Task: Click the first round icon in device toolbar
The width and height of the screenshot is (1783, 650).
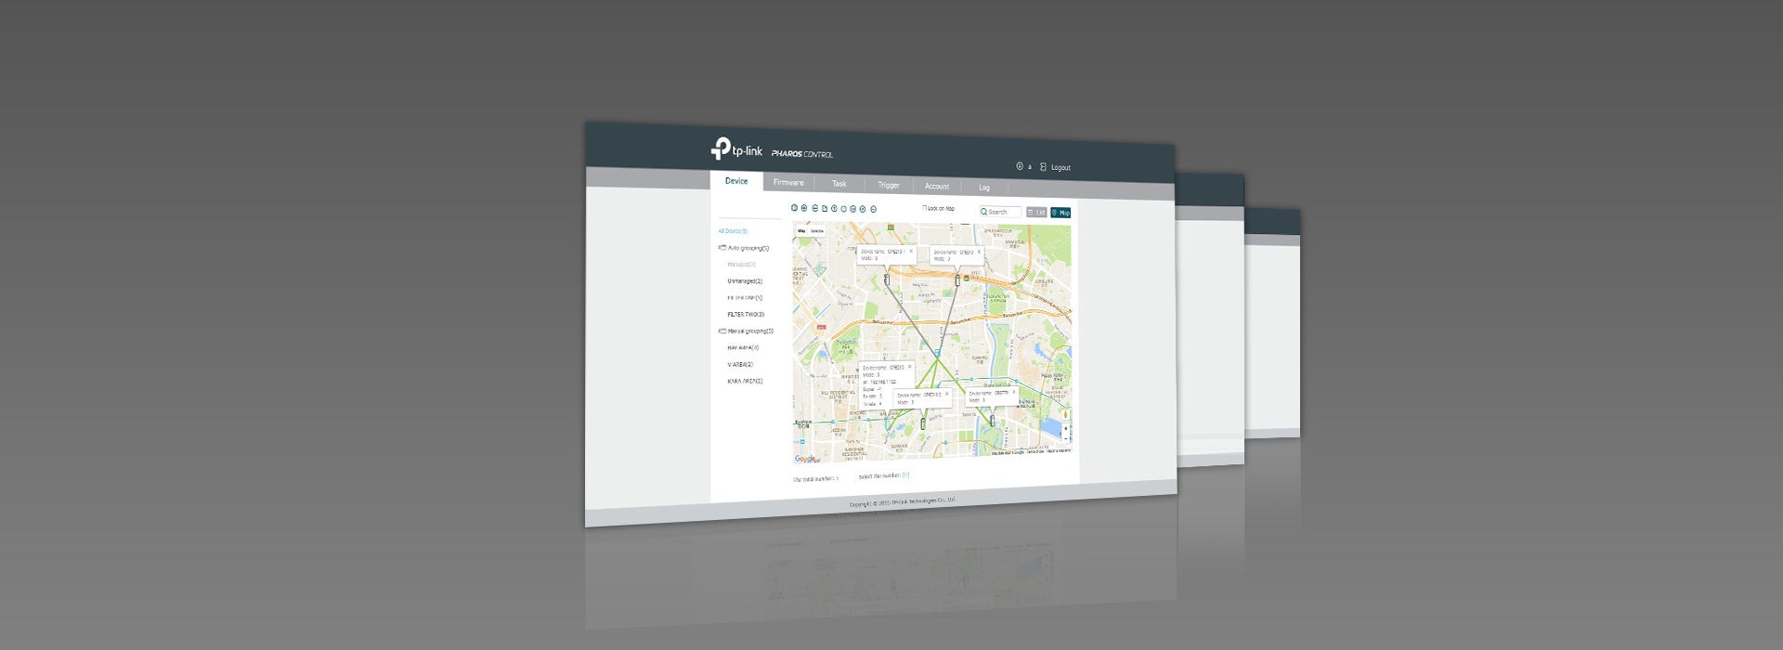Action: tap(794, 208)
